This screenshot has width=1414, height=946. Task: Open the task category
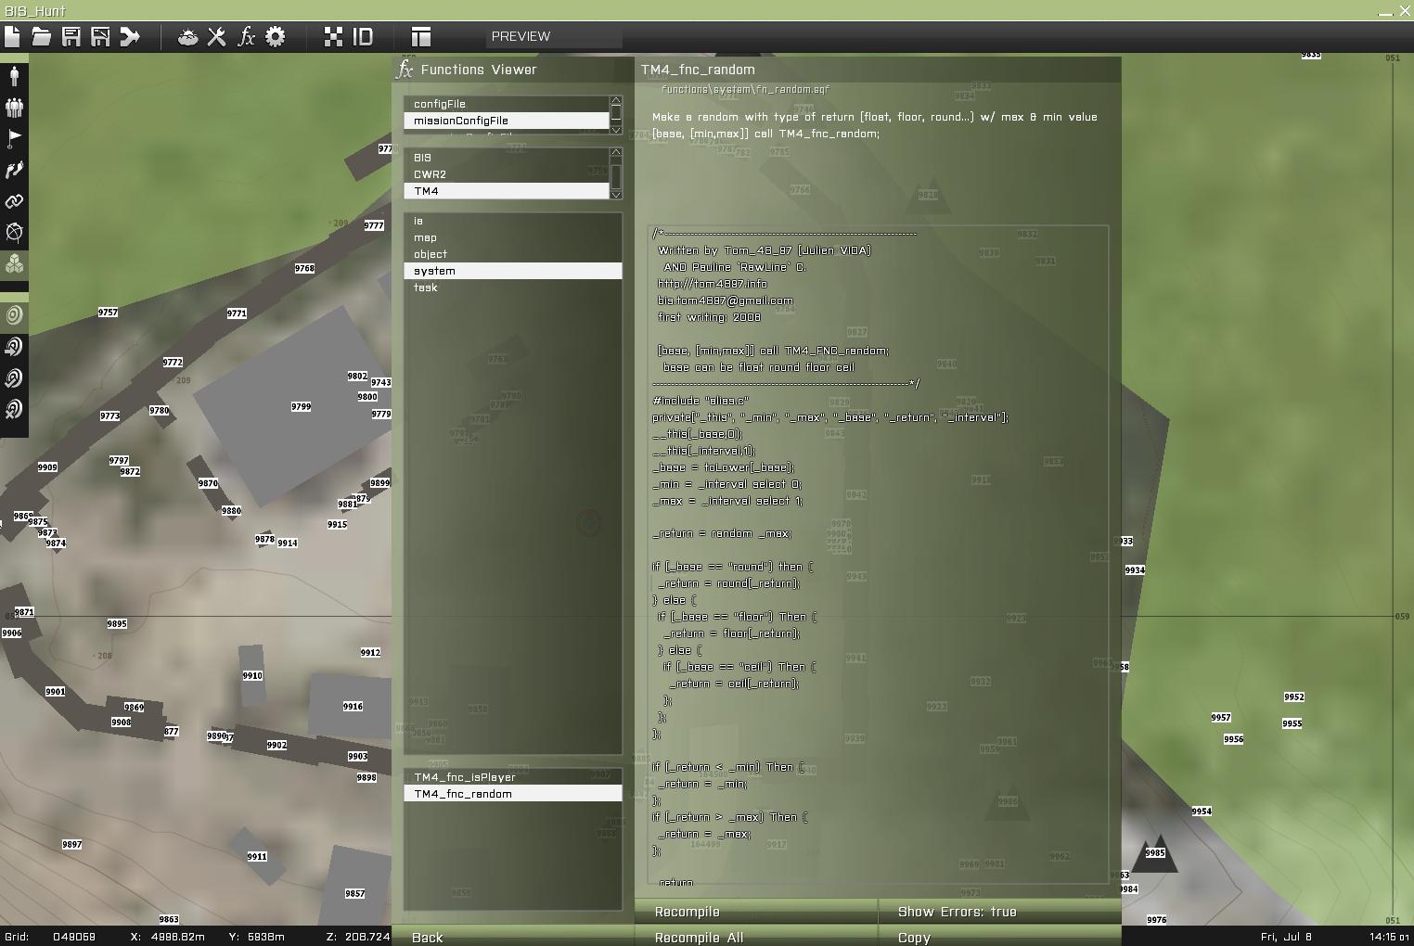pos(513,288)
